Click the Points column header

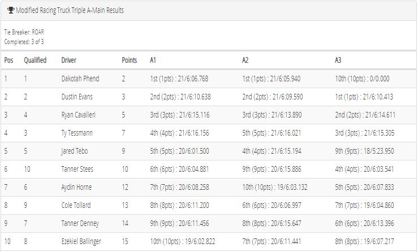click(130, 60)
